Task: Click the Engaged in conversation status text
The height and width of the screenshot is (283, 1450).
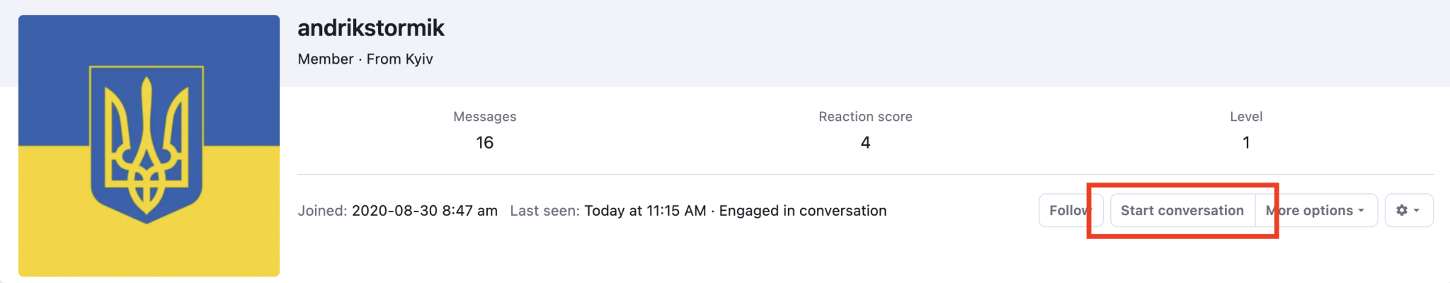Action: (x=803, y=211)
